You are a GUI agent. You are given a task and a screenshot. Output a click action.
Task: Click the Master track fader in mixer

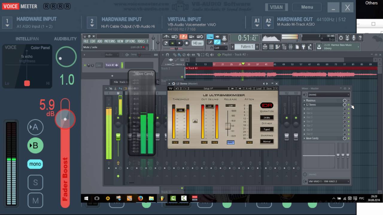[x=118, y=137]
